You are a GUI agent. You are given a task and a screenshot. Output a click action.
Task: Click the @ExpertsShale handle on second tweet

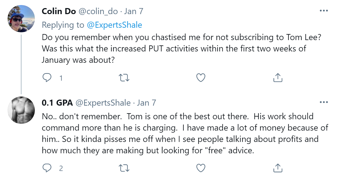pos(103,103)
